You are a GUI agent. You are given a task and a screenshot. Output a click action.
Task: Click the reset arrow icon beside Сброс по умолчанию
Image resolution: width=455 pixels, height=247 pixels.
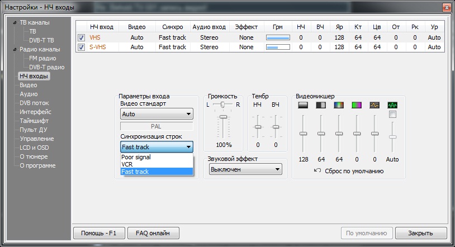[x=317, y=170]
